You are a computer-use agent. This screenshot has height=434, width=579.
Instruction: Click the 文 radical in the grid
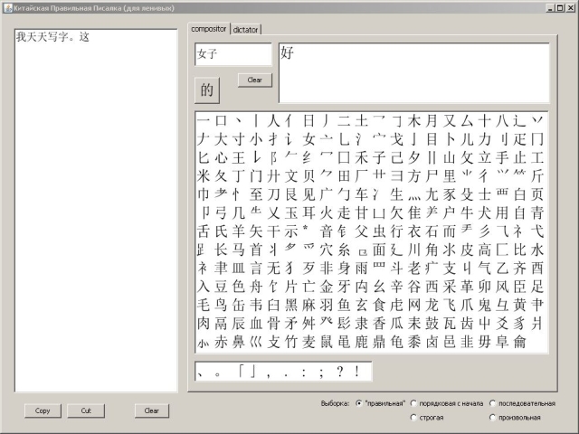point(291,176)
